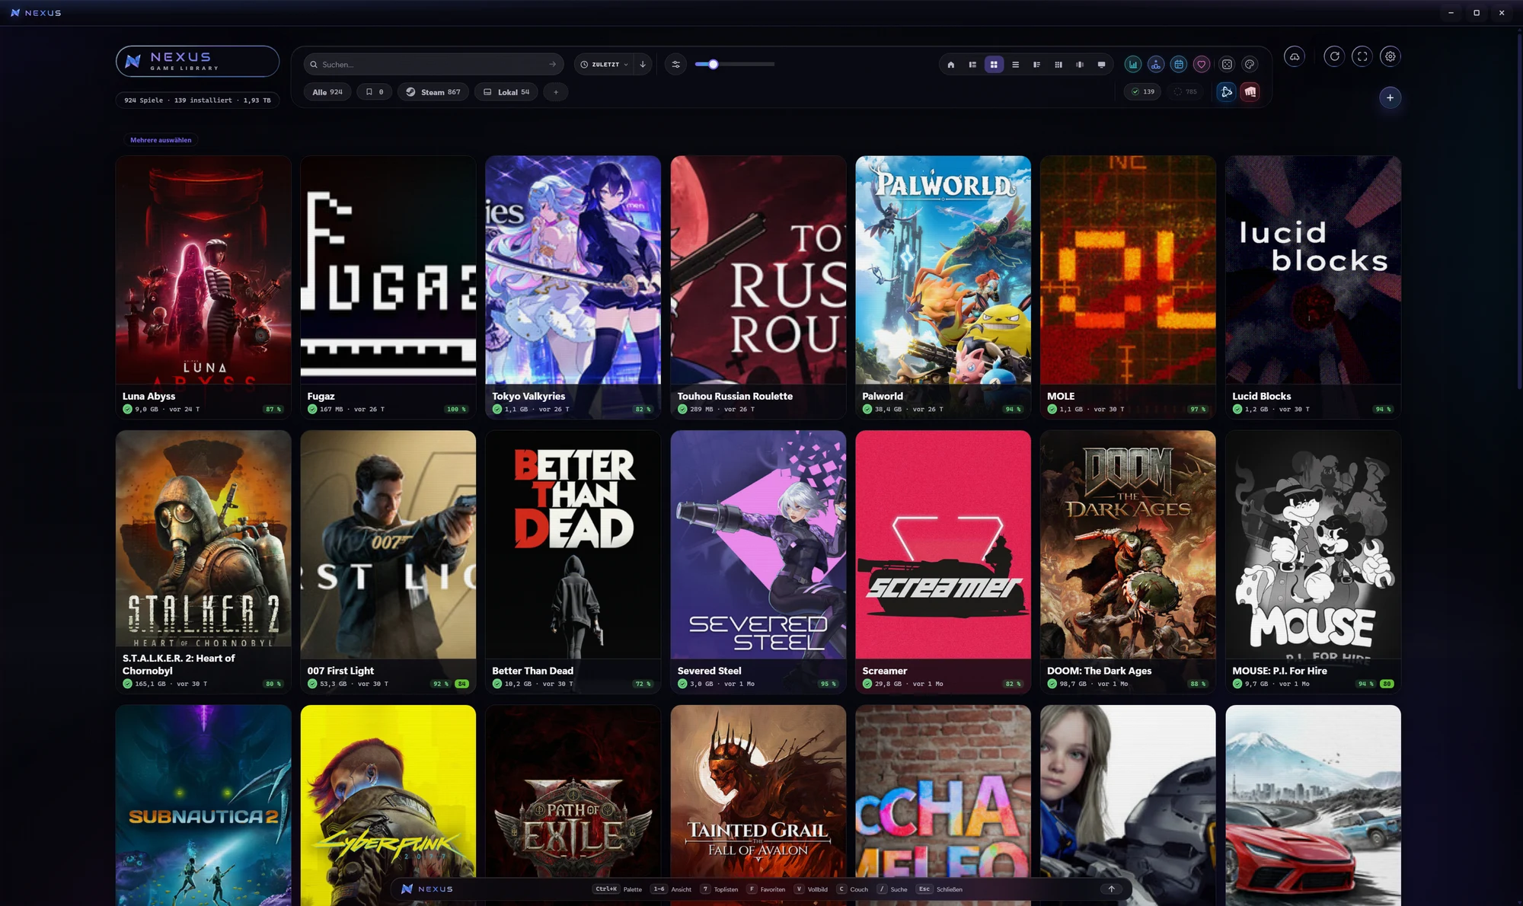Screen dimensions: 1523x906
Task: Switch to the home view icon
Action: (x=951, y=65)
